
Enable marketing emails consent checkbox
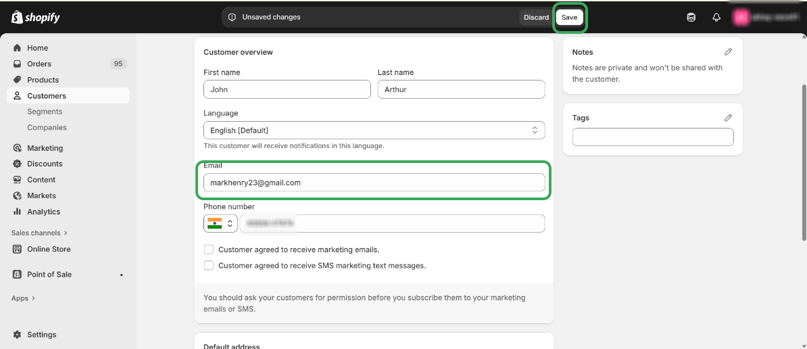click(x=209, y=250)
